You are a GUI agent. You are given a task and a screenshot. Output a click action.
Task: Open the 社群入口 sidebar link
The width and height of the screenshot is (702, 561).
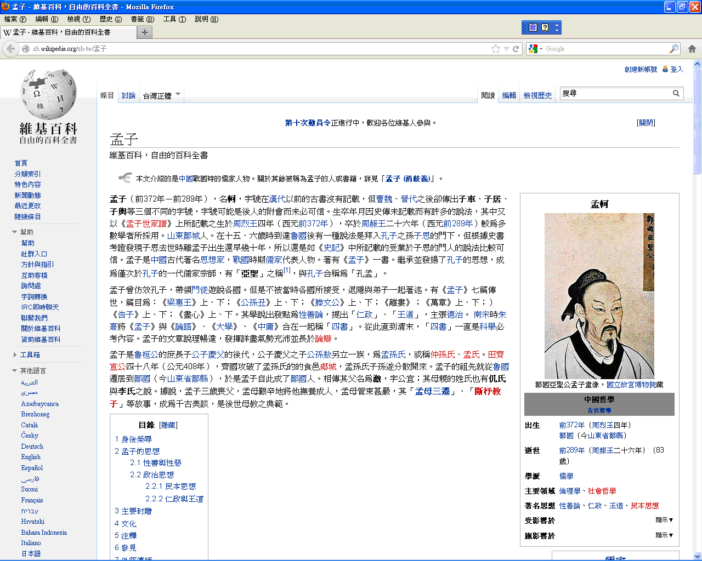coord(34,254)
